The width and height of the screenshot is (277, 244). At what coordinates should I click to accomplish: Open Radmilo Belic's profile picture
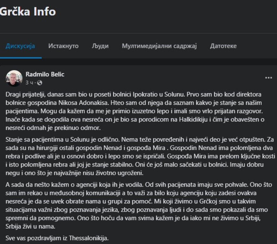14,78
